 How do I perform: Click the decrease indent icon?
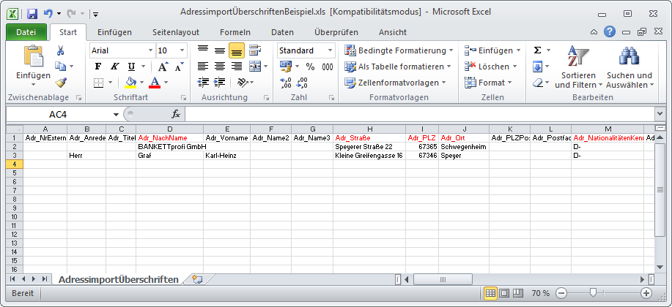pos(203,82)
